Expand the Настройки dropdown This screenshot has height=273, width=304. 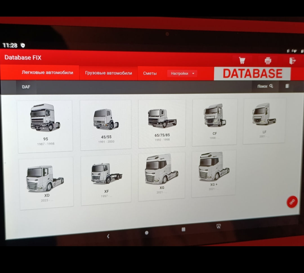pos(182,73)
